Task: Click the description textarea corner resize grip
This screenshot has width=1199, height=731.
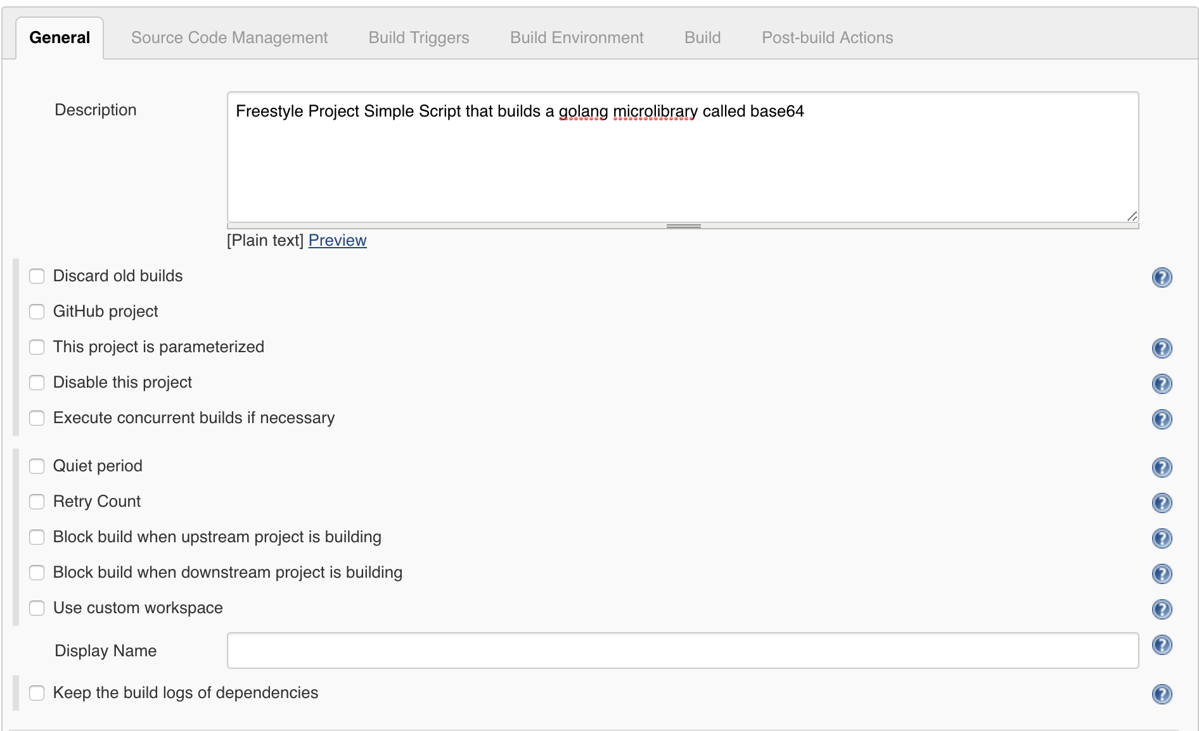Action: (1132, 216)
